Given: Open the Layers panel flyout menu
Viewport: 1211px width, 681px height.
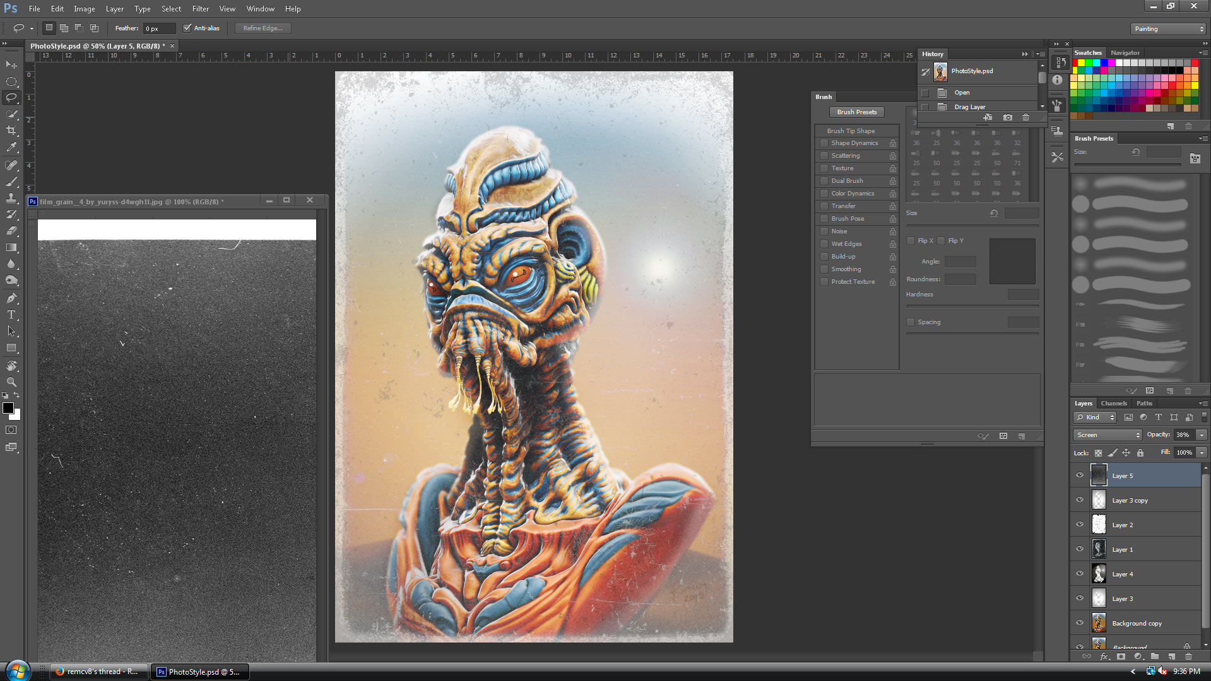Looking at the screenshot, I should click(1203, 404).
